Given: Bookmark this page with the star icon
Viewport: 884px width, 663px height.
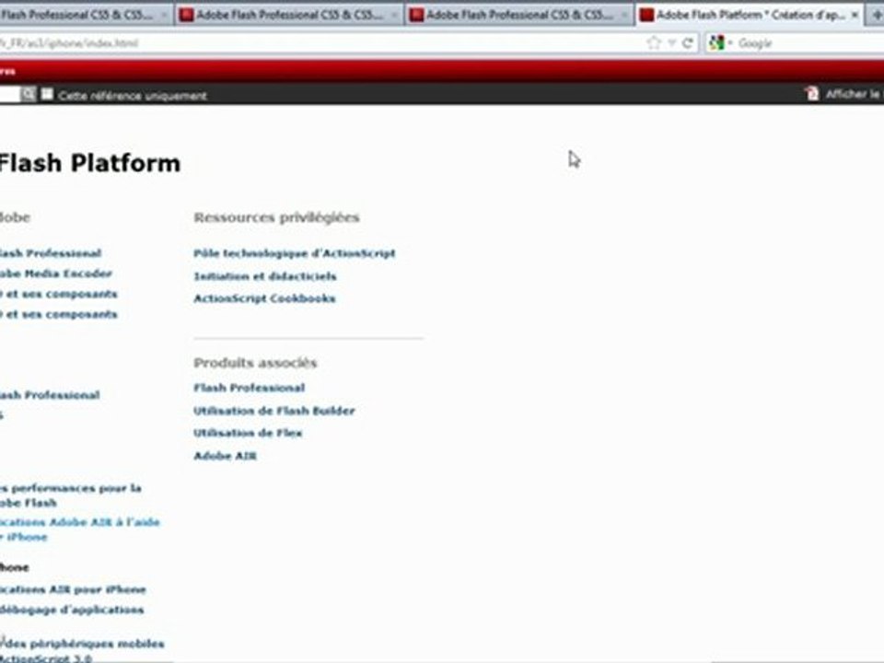Looking at the screenshot, I should (654, 43).
